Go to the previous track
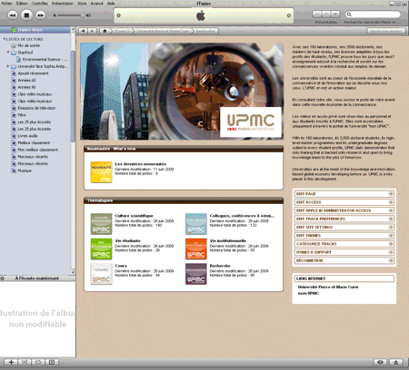This screenshot has height=370, width=409. click(x=13, y=15)
